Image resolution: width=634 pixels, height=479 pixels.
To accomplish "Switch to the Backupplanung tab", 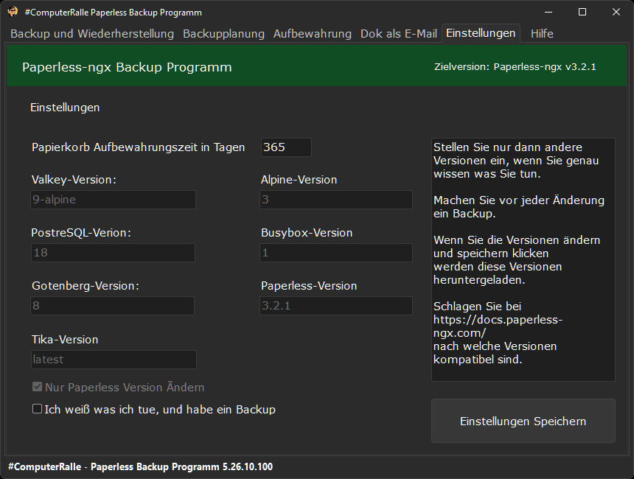I will coord(223,34).
